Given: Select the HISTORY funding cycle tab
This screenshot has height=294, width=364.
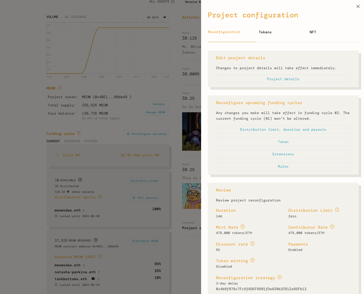Looking at the screenshot, I should click(x=91, y=141).
